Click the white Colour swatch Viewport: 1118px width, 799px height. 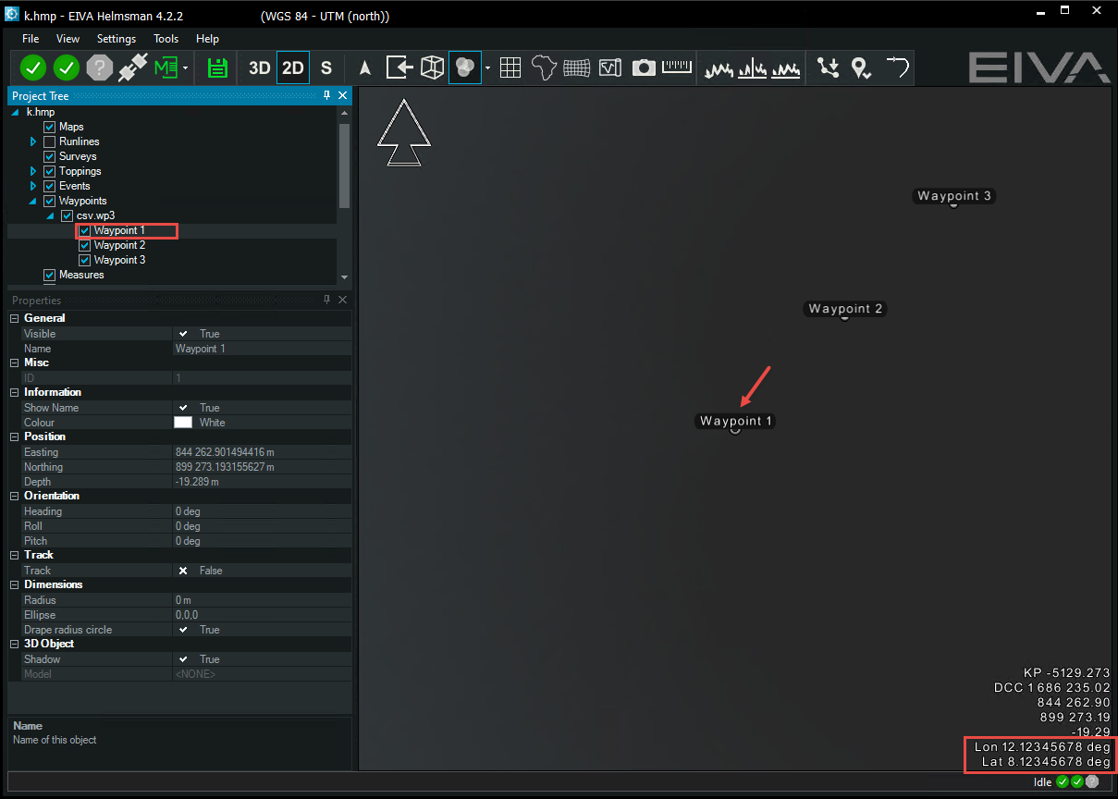point(183,423)
